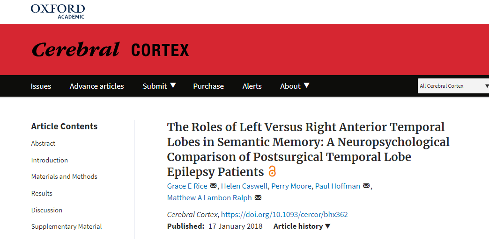Go to the Purchase page

[x=208, y=86]
